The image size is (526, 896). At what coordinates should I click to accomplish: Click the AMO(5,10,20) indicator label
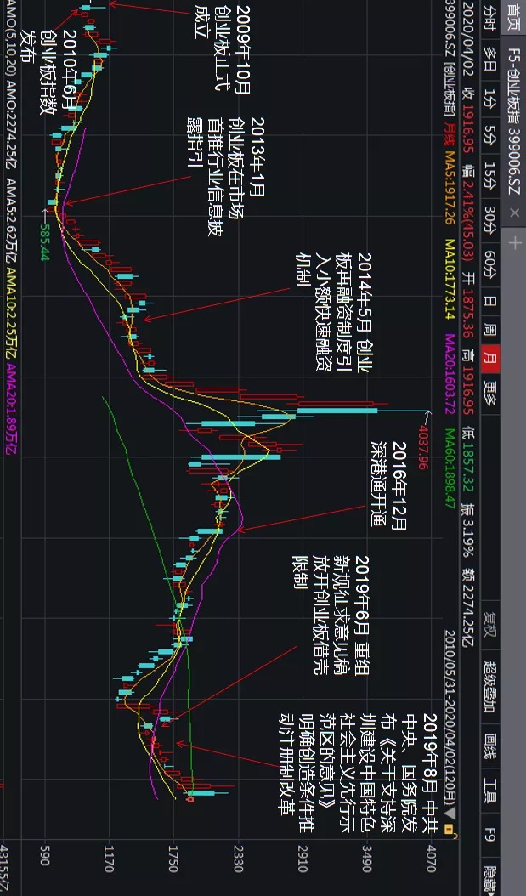click(x=11, y=39)
